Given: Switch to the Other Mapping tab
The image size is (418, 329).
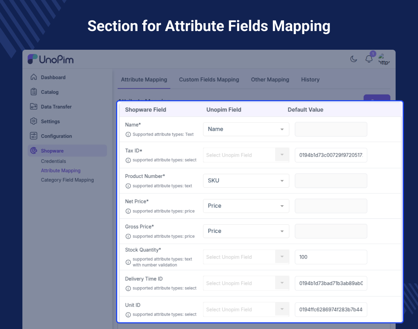Looking at the screenshot, I should (270, 80).
